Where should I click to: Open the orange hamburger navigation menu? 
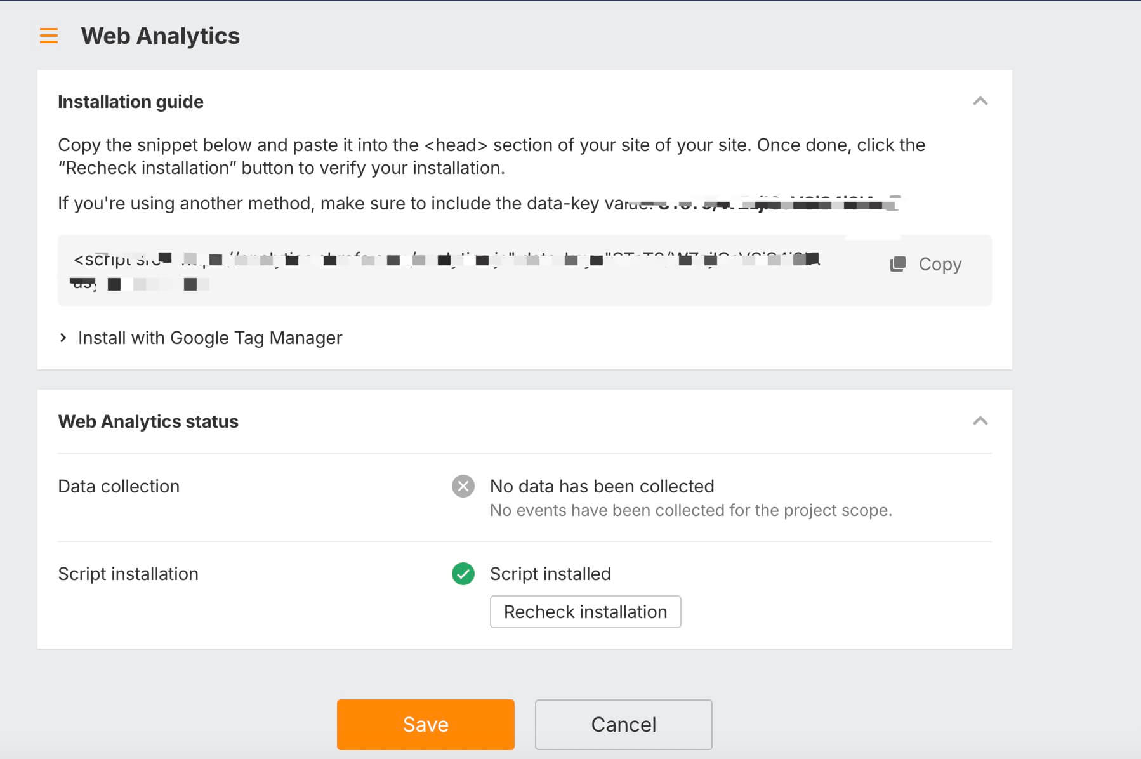coord(49,36)
